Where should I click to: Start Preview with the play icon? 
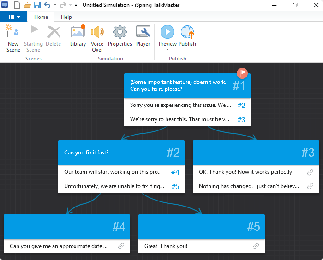pyautogui.click(x=167, y=32)
